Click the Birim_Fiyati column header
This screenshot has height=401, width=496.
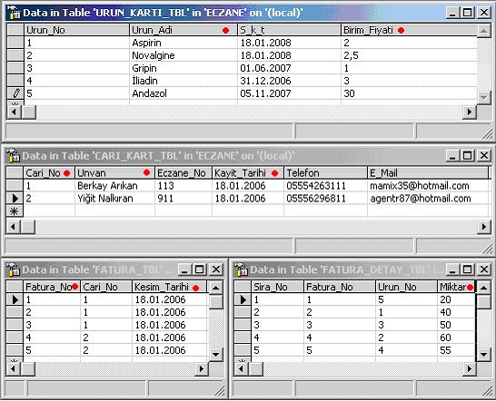click(x=409, y=30)
